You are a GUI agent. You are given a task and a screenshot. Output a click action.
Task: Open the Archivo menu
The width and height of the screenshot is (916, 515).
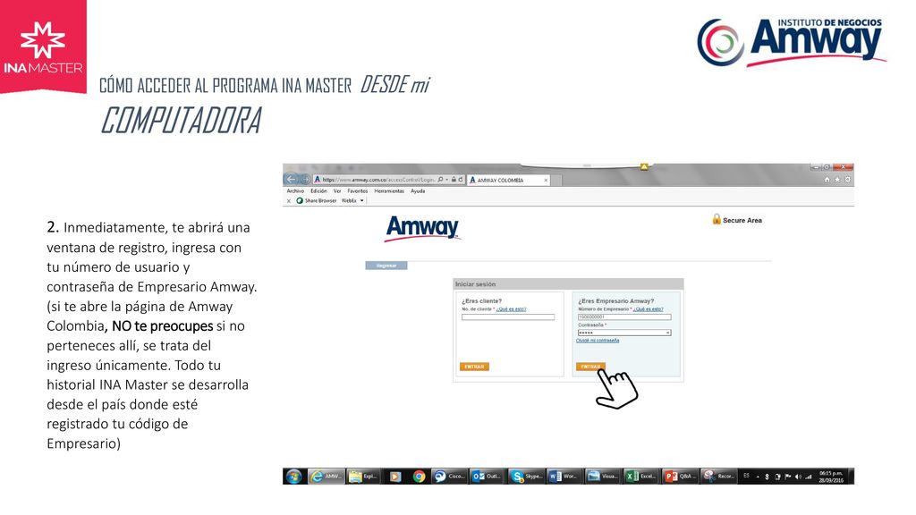[295, 191]
